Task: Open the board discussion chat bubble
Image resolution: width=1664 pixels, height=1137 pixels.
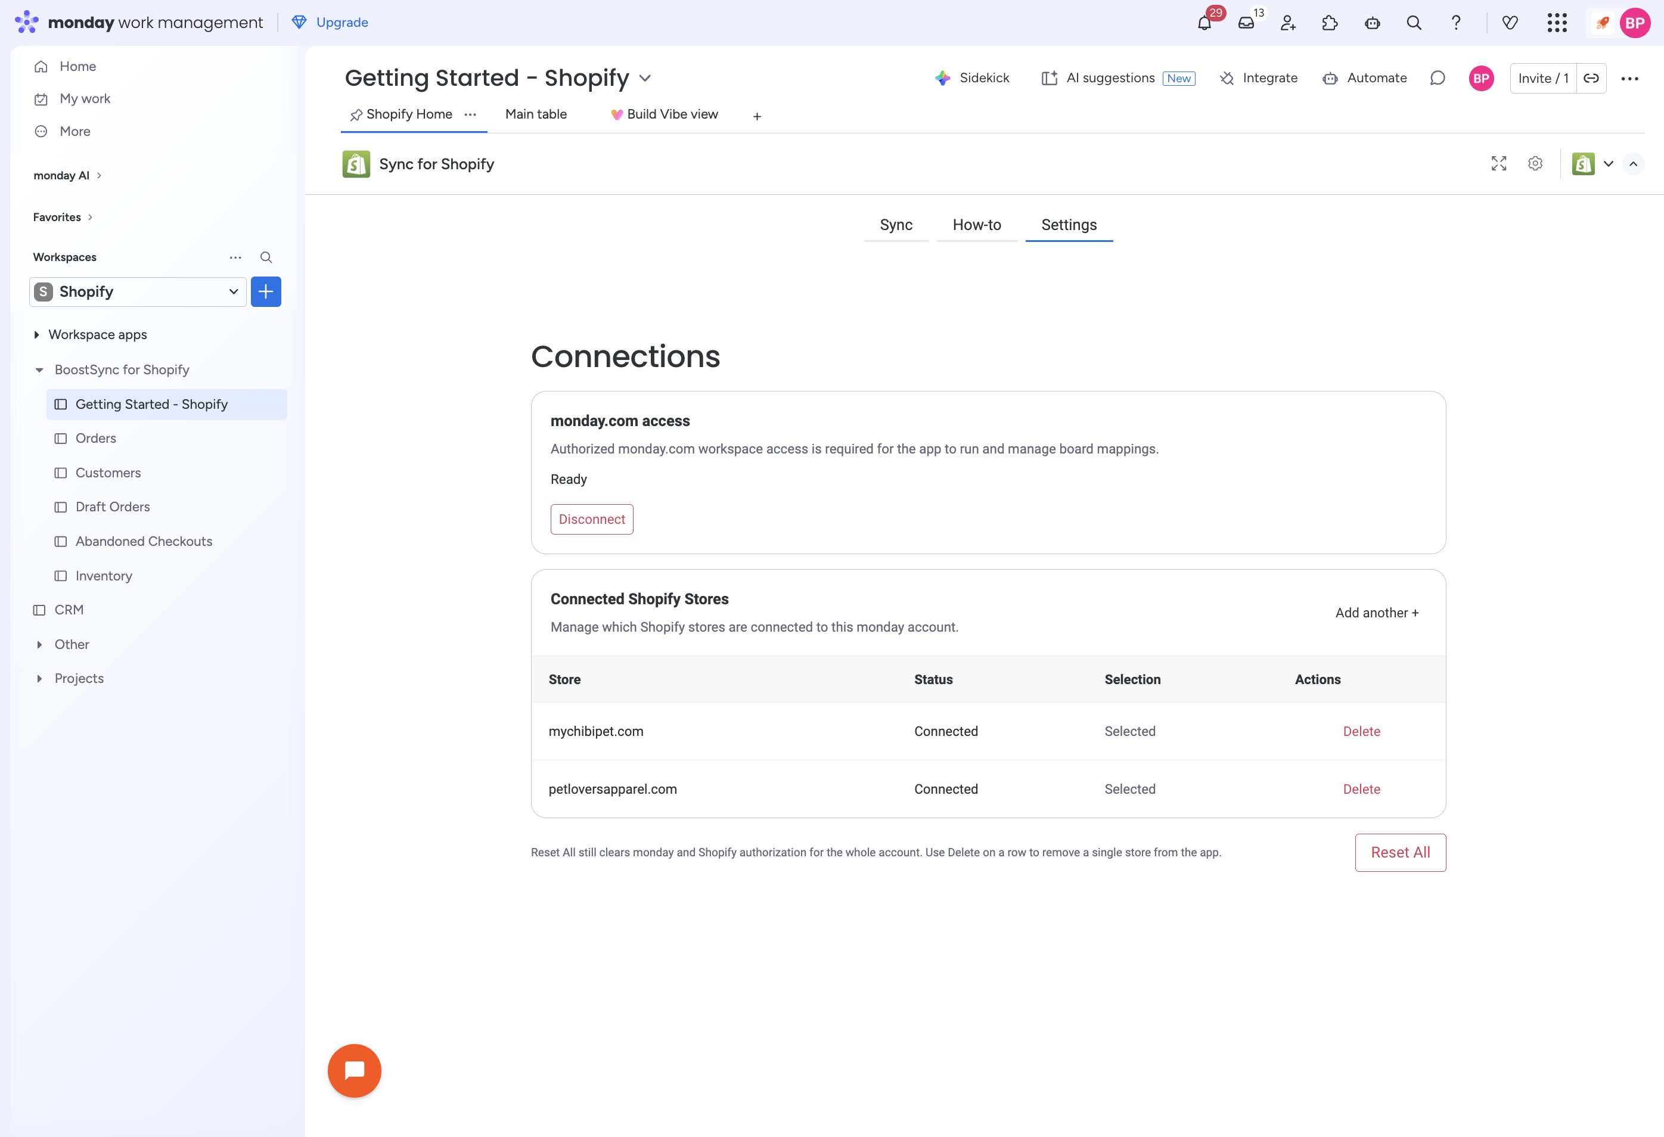Action: coord(1437,78)
